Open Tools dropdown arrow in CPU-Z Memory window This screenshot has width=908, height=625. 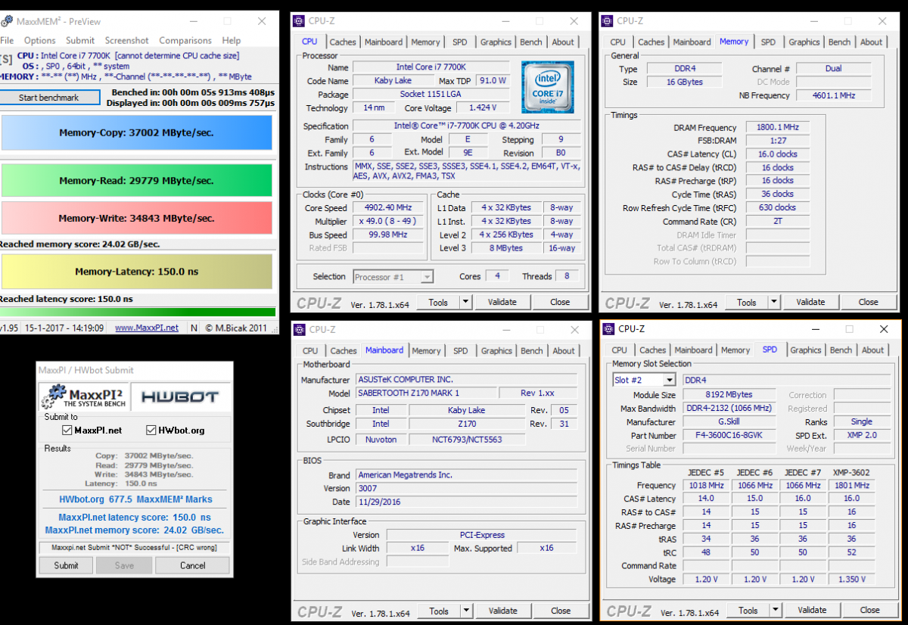click(x=774, y=302)
